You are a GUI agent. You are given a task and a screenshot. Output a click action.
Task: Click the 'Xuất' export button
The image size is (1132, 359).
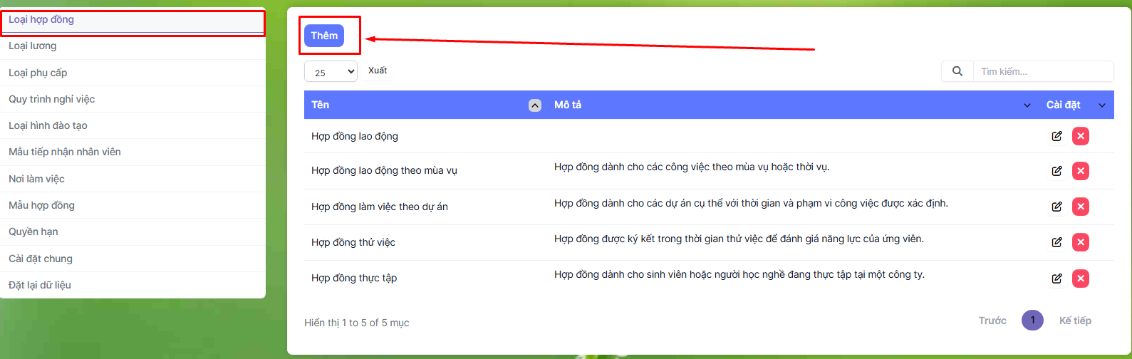tap(378, 71)
